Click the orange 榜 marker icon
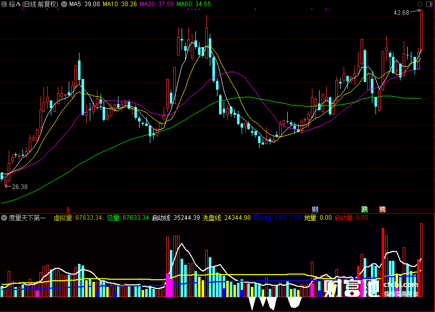This screenshot has height=312, width=435. [x=382, y=209]
